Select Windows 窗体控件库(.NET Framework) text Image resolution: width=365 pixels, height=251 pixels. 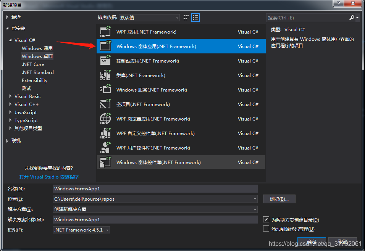coord(158,163)
